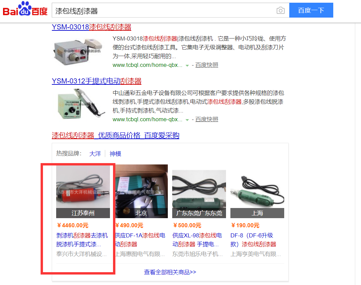View 百度快照 of the first result
Viewport: 361px width, 285px height.
[206, 65]
